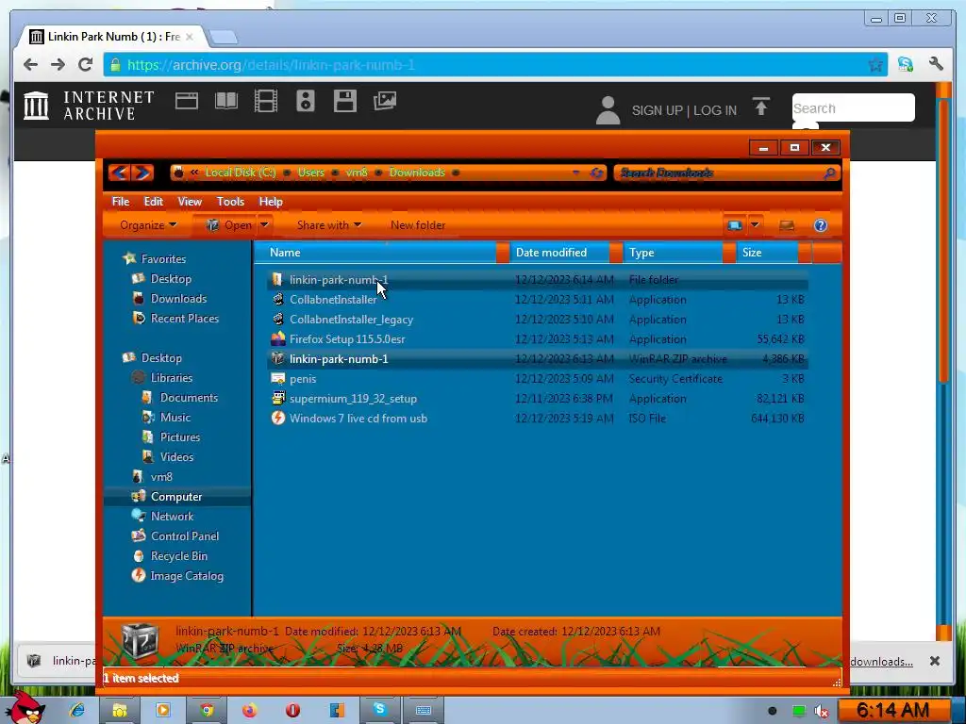Click the Internet Archive Search box
This screenshot has width=966, height=724.
[853, 107]
